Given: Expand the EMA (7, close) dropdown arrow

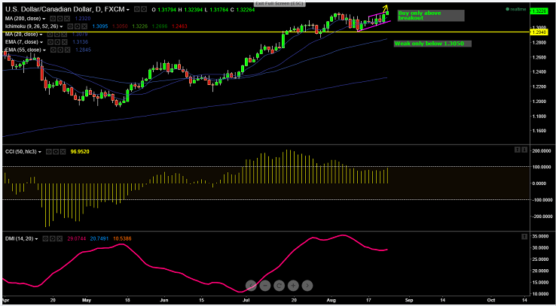Looking at the screenshot, I should pyautogui.click(x=42, y=42).
